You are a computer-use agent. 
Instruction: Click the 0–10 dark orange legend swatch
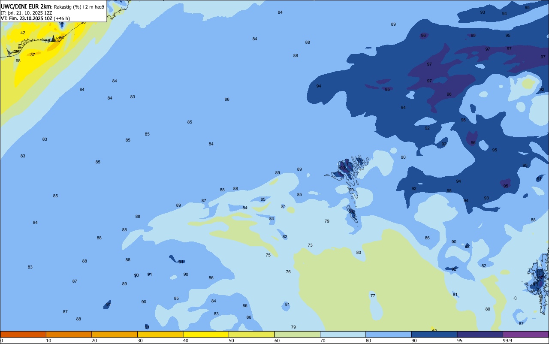pos(23,334)
